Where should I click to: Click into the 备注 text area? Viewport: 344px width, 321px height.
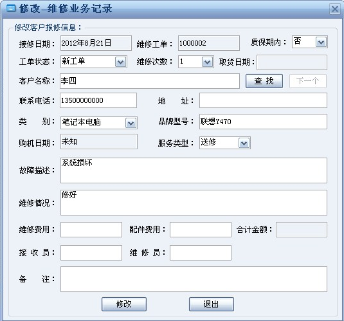tap(194, 279)
